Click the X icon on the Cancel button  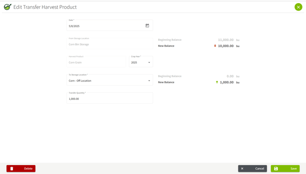242,169
